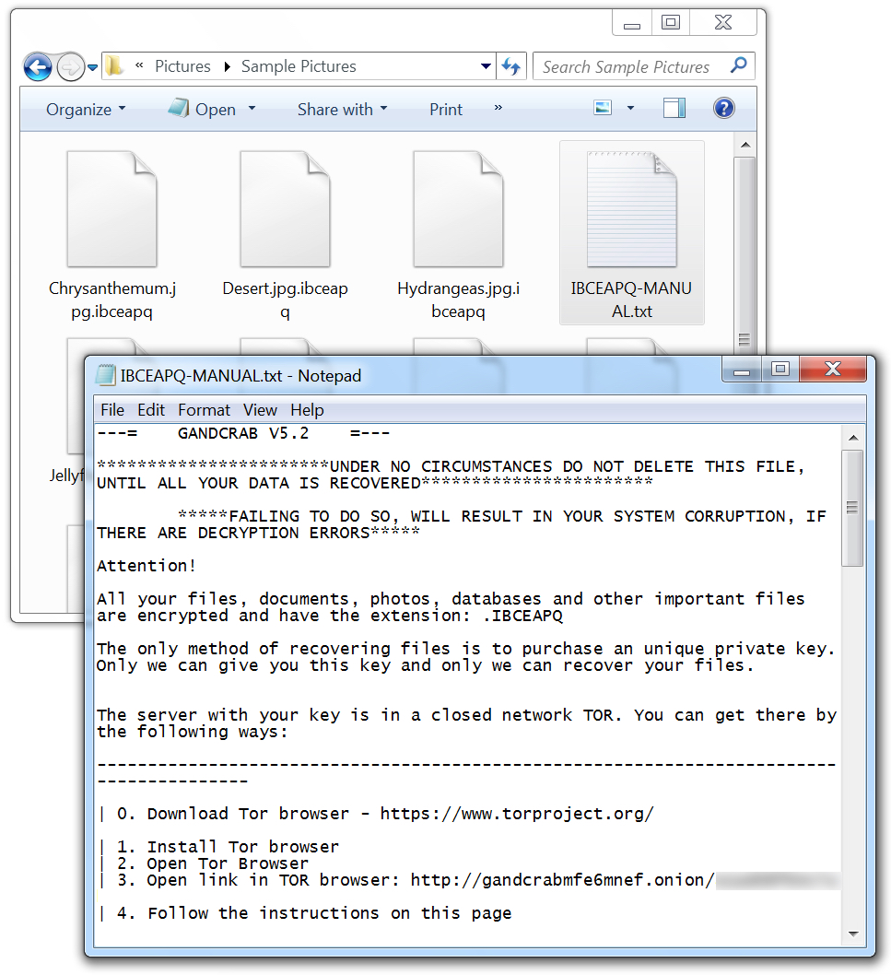Viewport: 891px width, 975px height.
Task: Open the Share with menu
Action: point(342,110)
